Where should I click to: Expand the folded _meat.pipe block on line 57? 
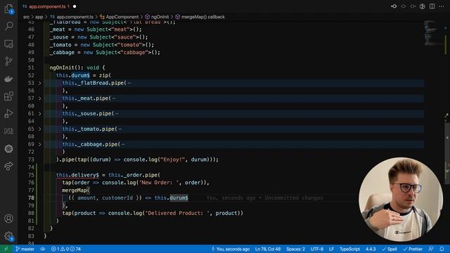(39, 98)
